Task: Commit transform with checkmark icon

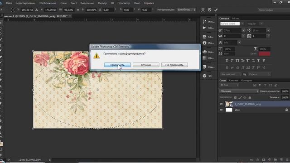Action: [x=216, y=10]
